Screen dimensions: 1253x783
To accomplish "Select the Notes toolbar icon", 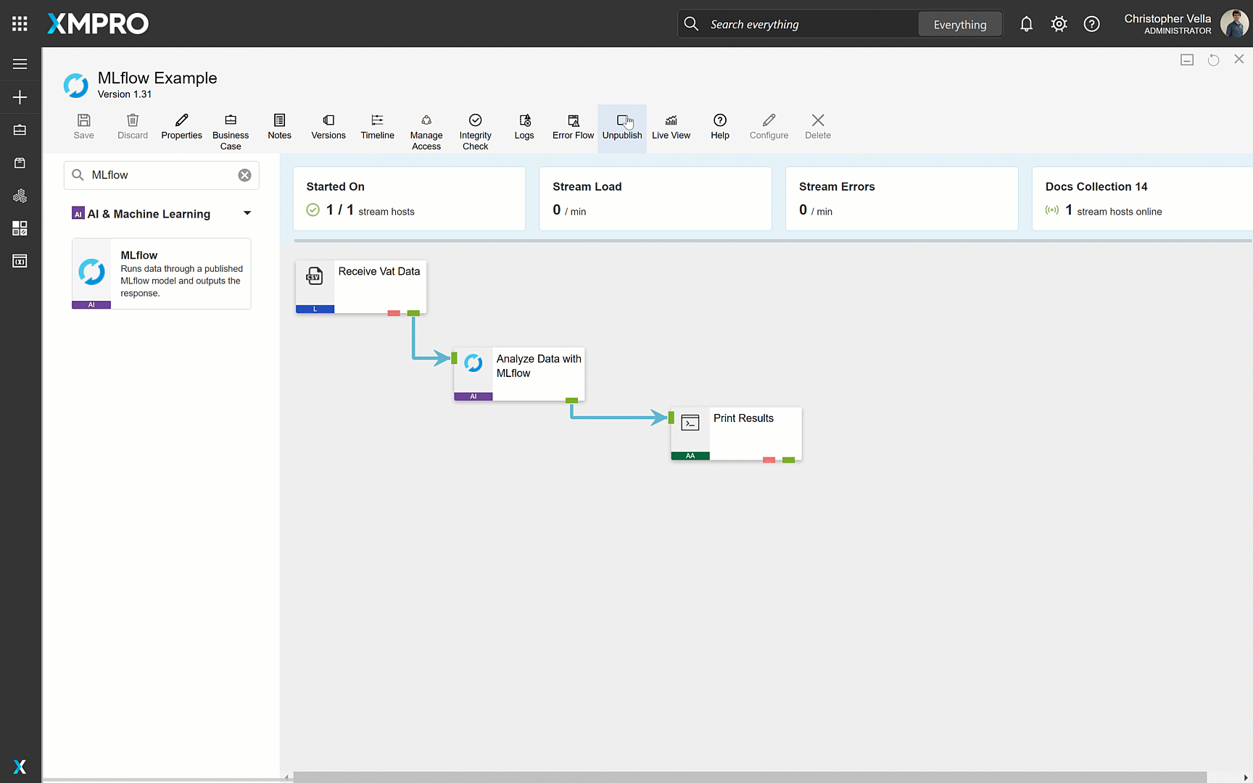I will coord(279,128).
